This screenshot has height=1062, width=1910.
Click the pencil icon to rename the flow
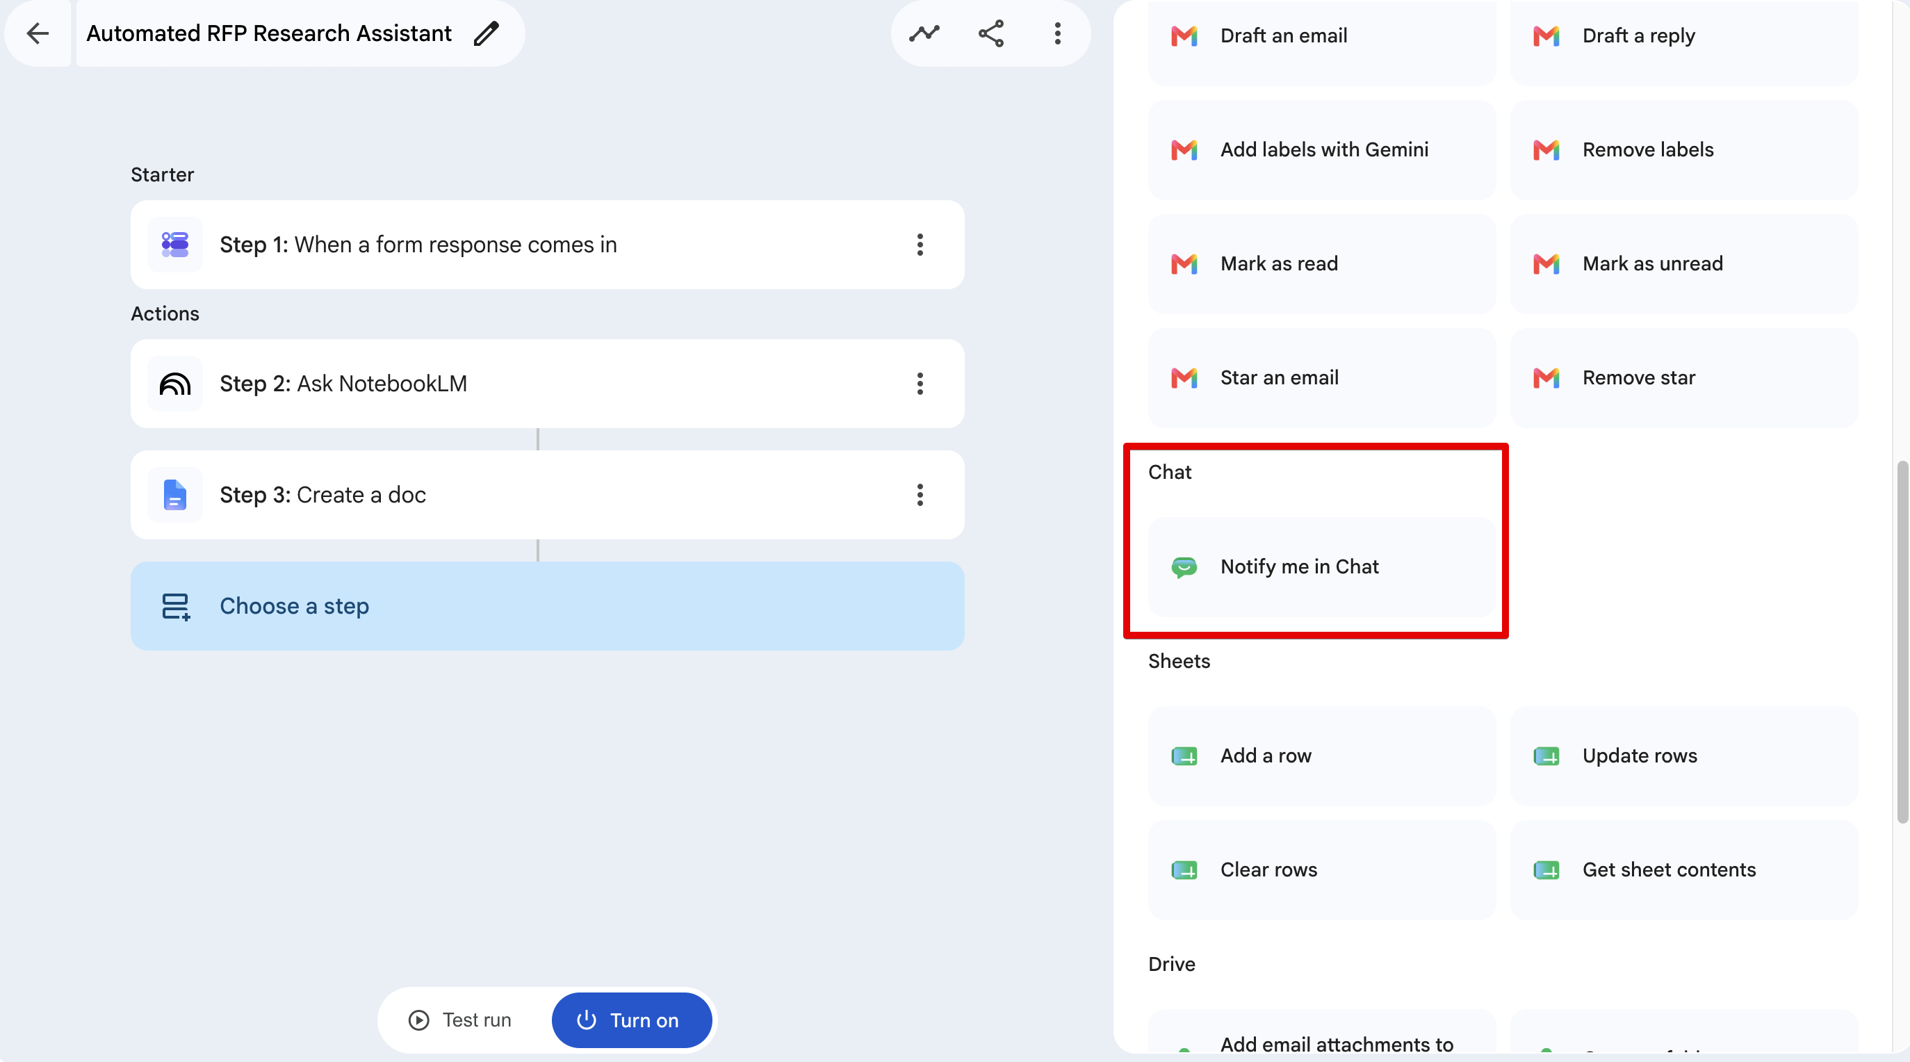point(487,33)
